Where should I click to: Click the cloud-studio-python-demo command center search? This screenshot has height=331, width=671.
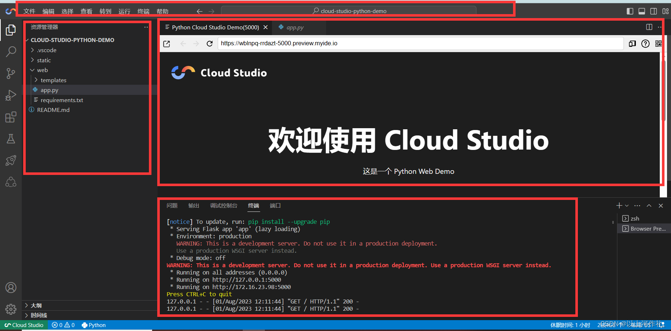click(x=349, y=11)
